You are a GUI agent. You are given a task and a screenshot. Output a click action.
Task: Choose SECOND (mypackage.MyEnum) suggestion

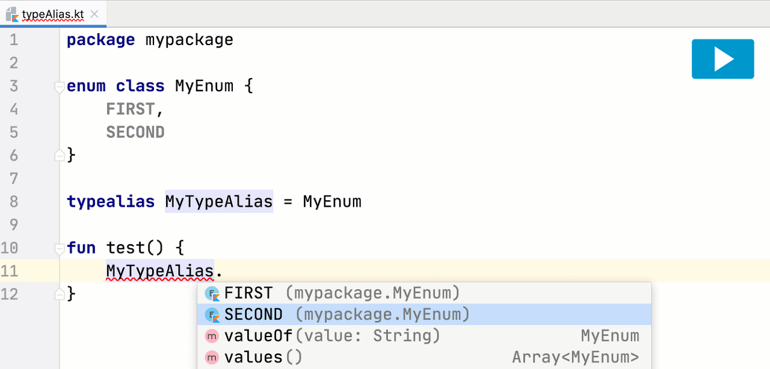tap(424, 314)
